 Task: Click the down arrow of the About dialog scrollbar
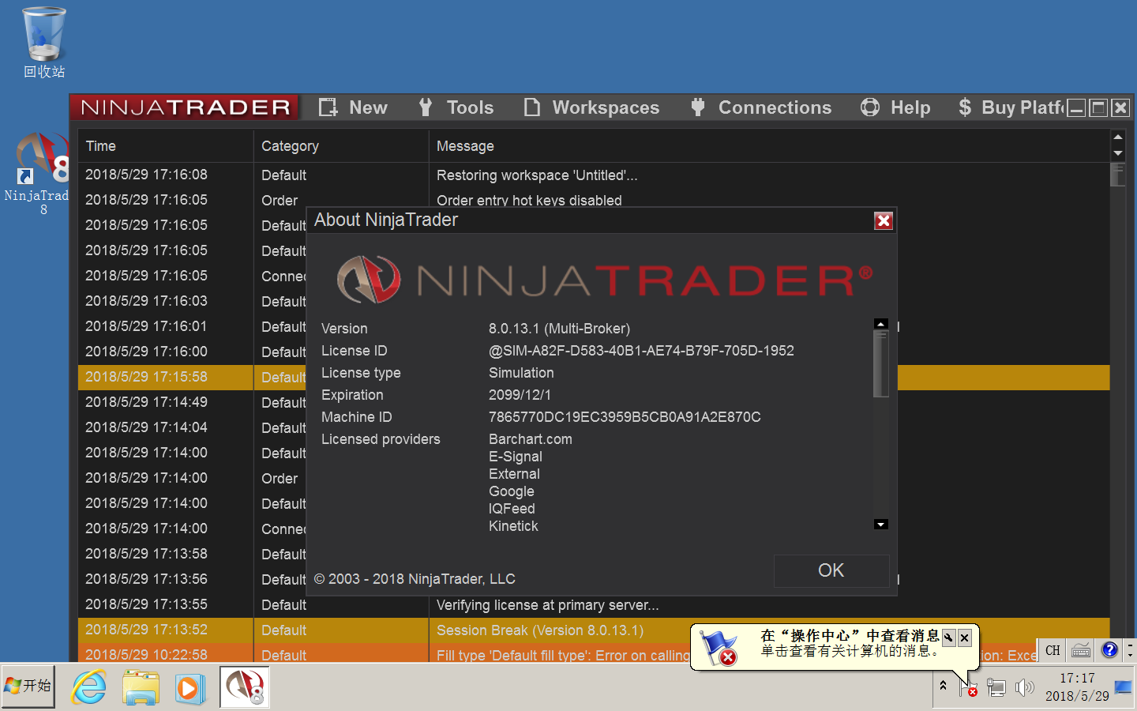(x=881, y=525)
